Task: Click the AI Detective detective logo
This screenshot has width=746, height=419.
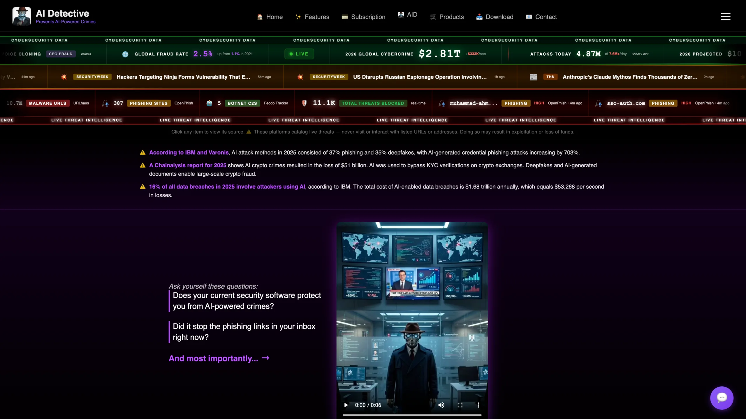Action: 21,16
